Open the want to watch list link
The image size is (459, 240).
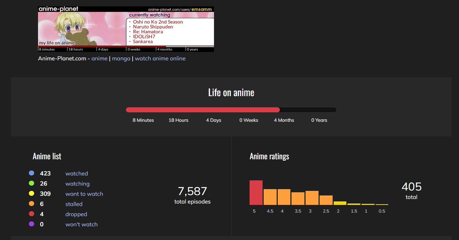pyautogui.click(x=84, y=194)
